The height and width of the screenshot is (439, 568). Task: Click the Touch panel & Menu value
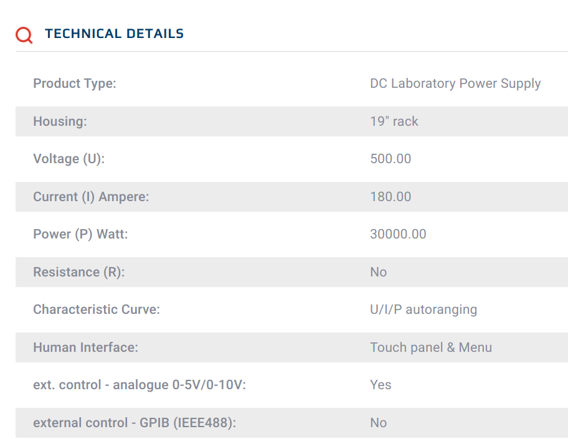click(431, 347)
